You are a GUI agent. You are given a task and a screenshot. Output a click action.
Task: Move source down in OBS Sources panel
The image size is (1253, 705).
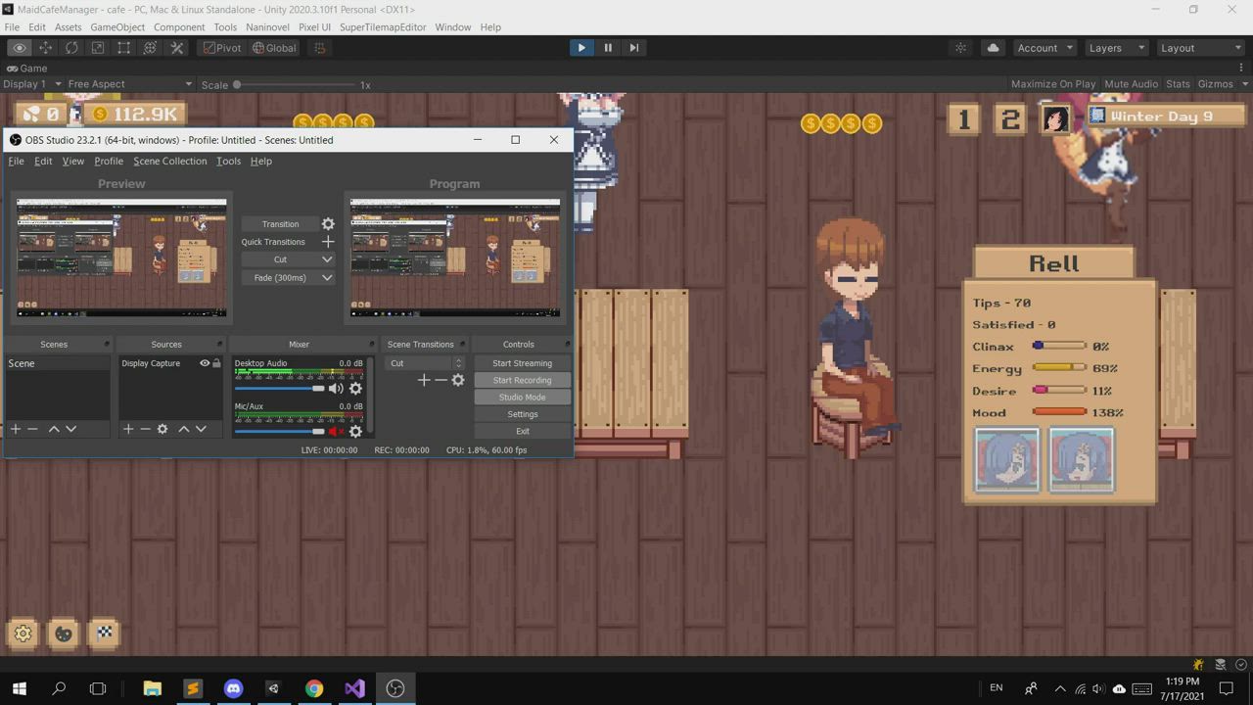point(201,429)
